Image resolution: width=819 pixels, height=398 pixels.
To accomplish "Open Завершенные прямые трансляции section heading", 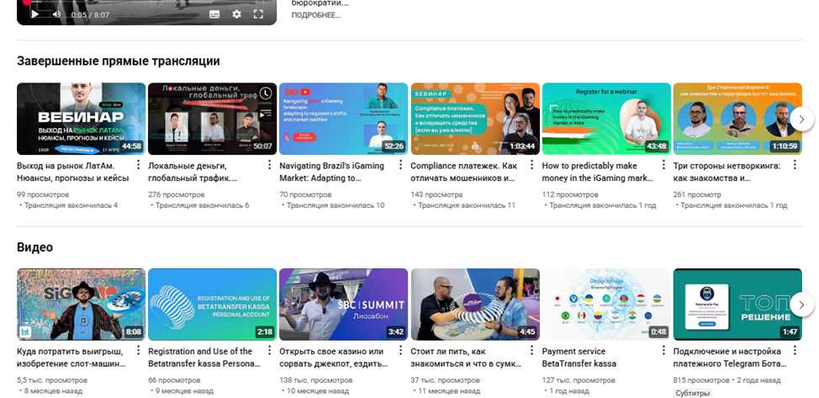I will tap(118, 61).
